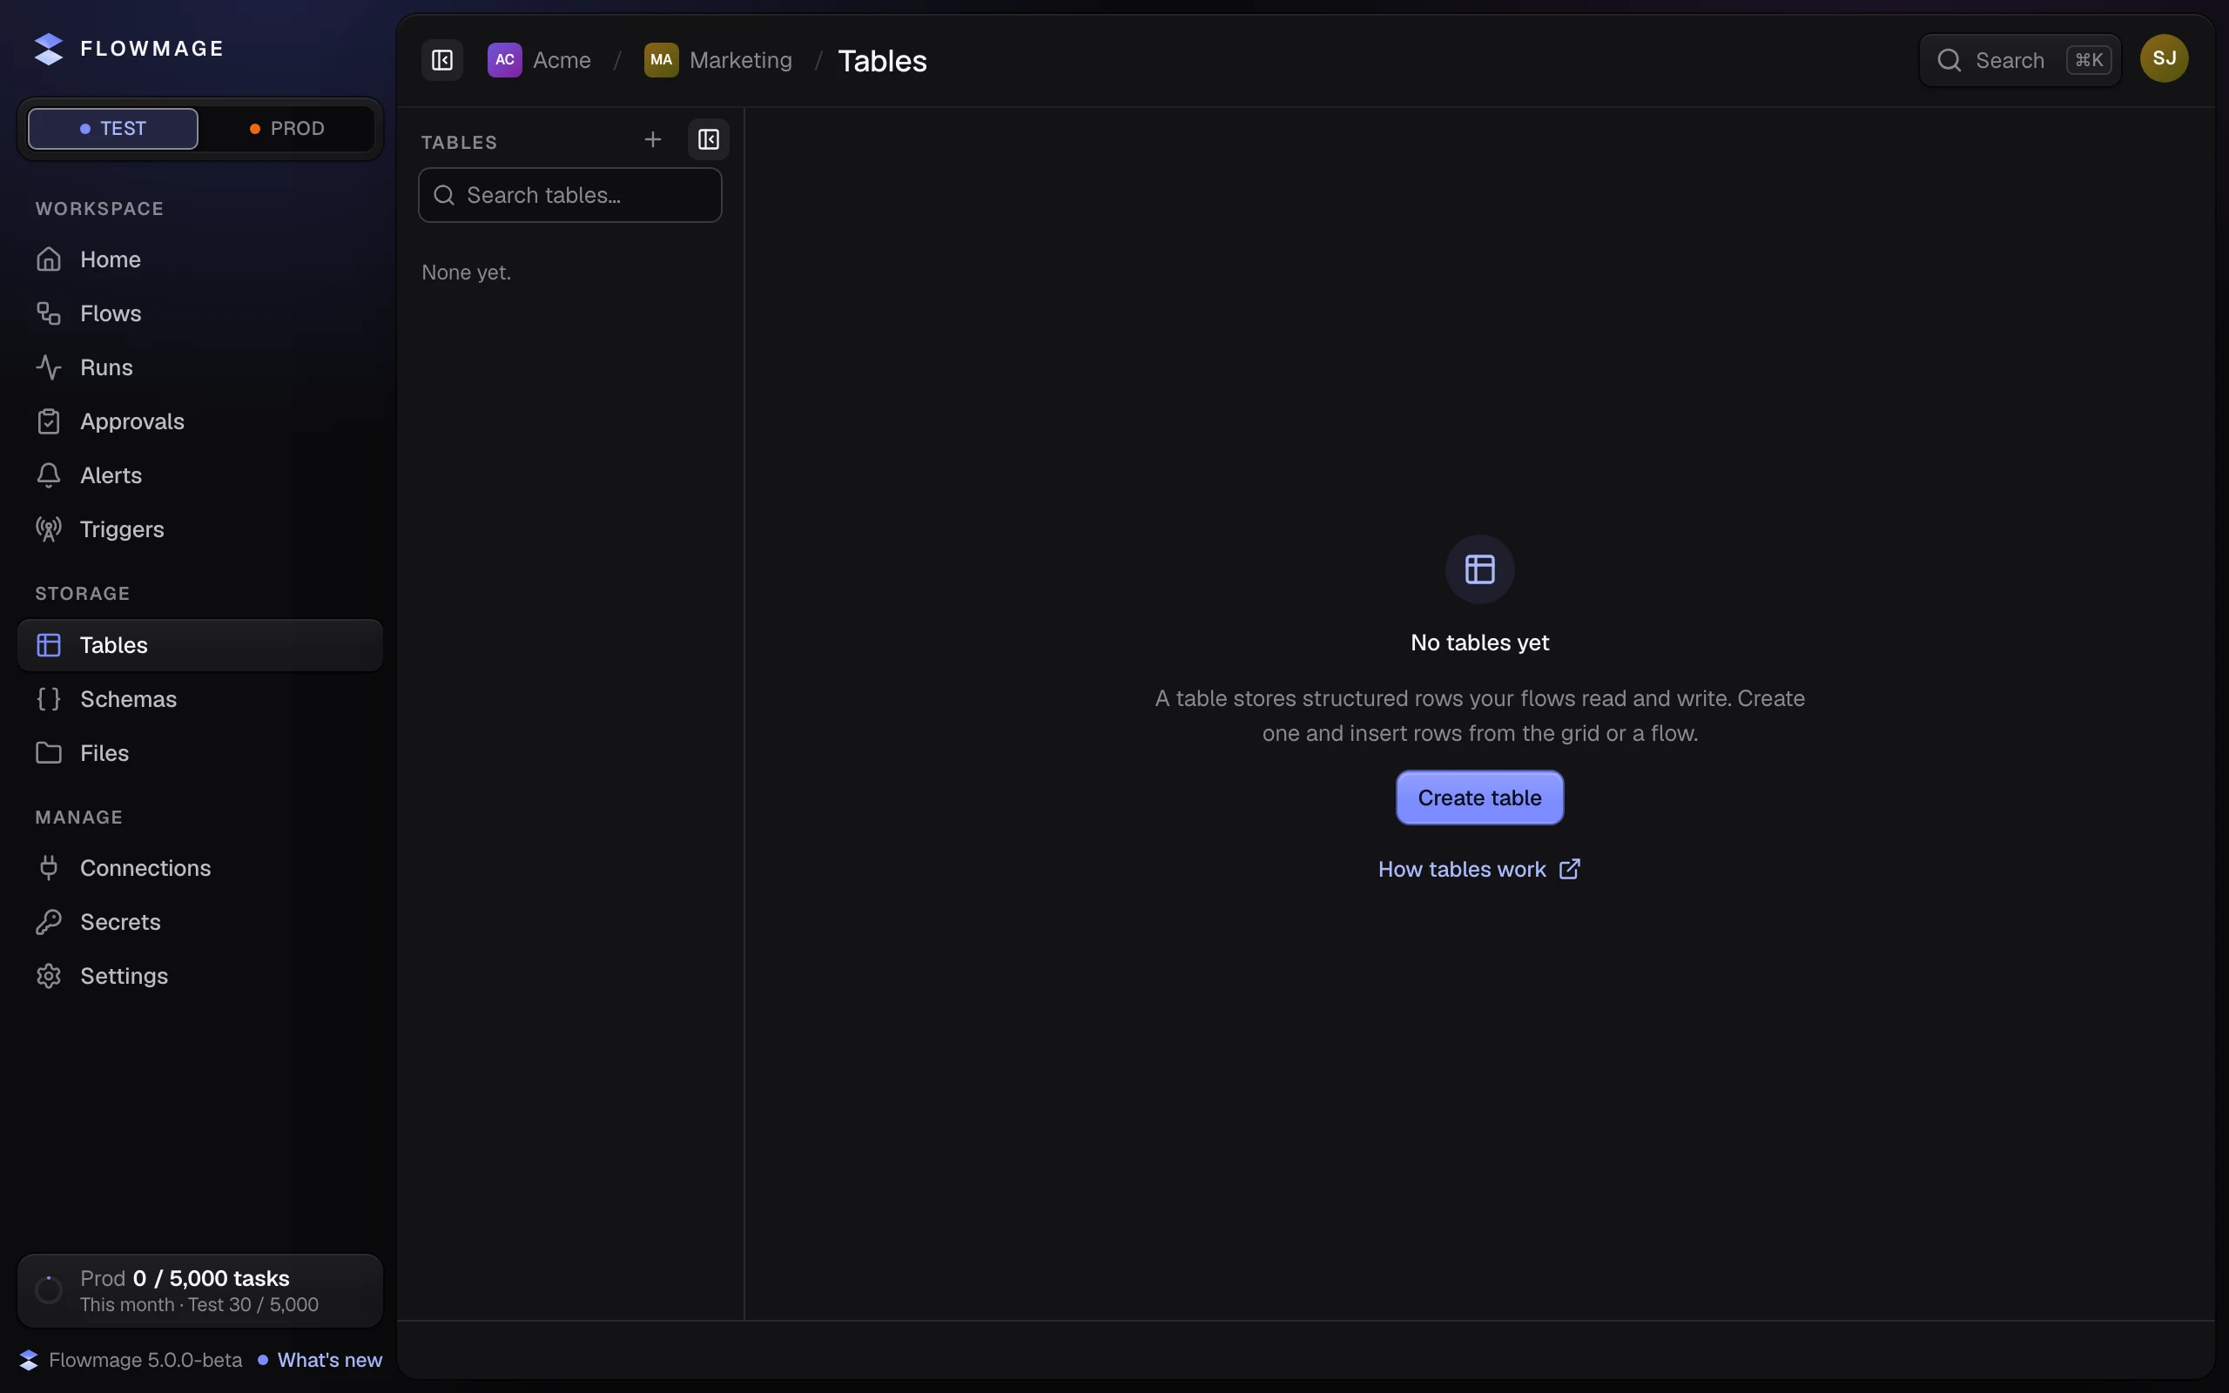Click the empty-state table icon
This screenshot has height=1393, width=2229.
click(x=1480, y=569)
